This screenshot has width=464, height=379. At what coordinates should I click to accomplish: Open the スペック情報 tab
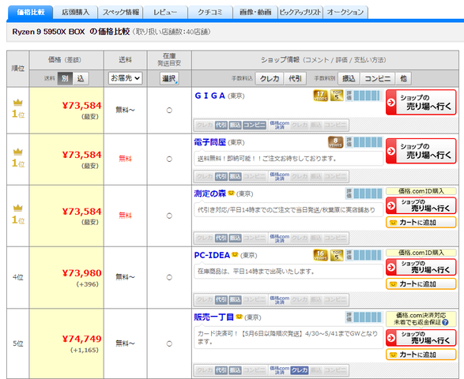pos(120,13)
